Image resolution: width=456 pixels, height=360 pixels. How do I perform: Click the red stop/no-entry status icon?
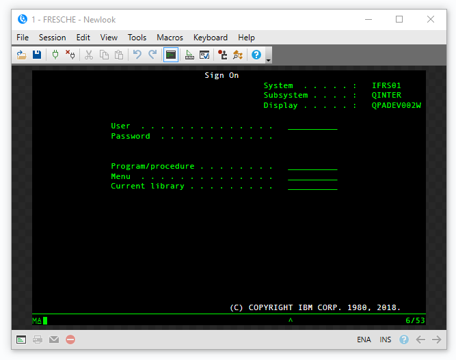point(70,340)
